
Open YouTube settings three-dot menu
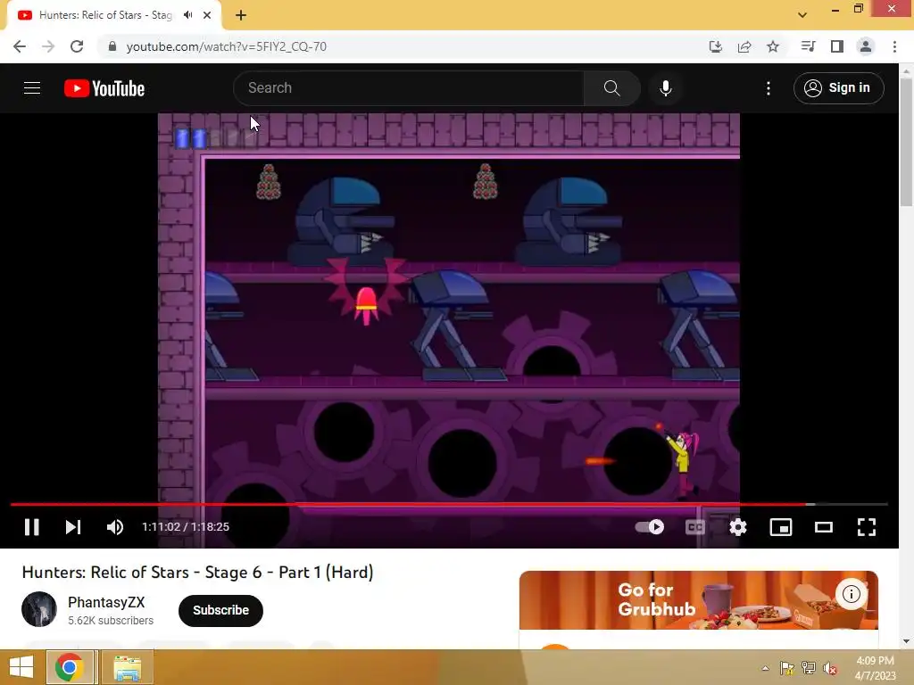pos(769,88)
